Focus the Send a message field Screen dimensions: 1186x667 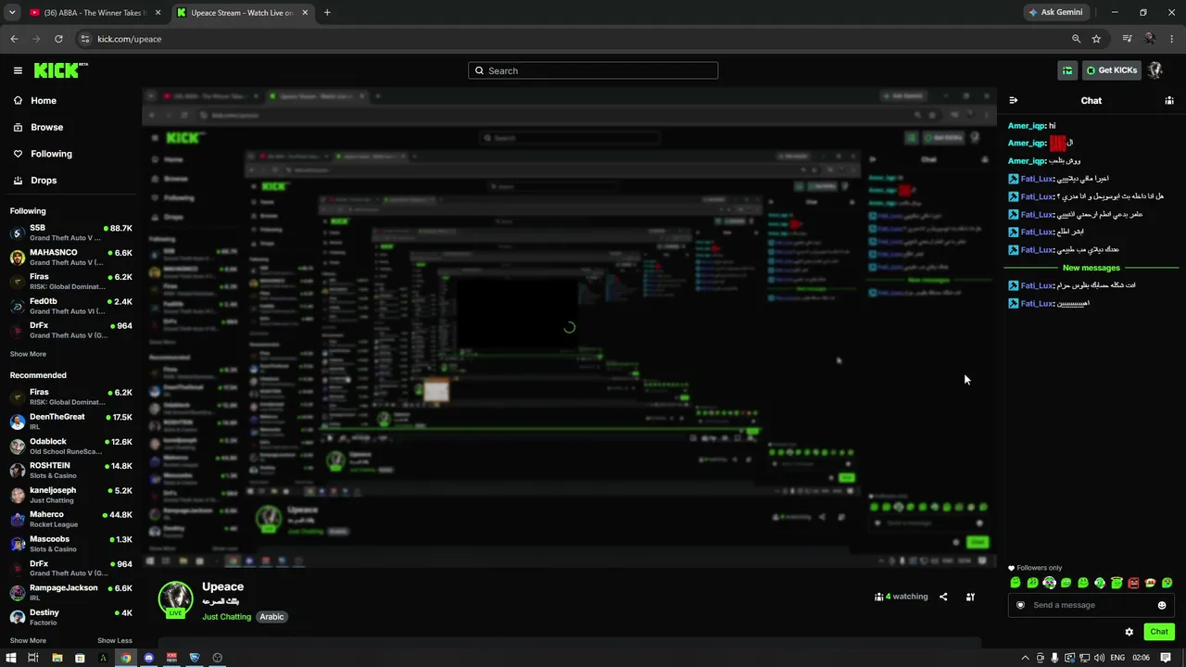pos(1091,605)
